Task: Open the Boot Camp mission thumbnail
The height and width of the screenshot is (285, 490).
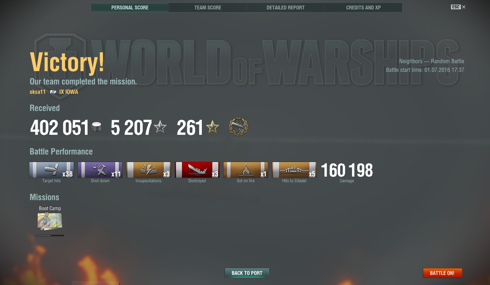Action: coord(50,222)
